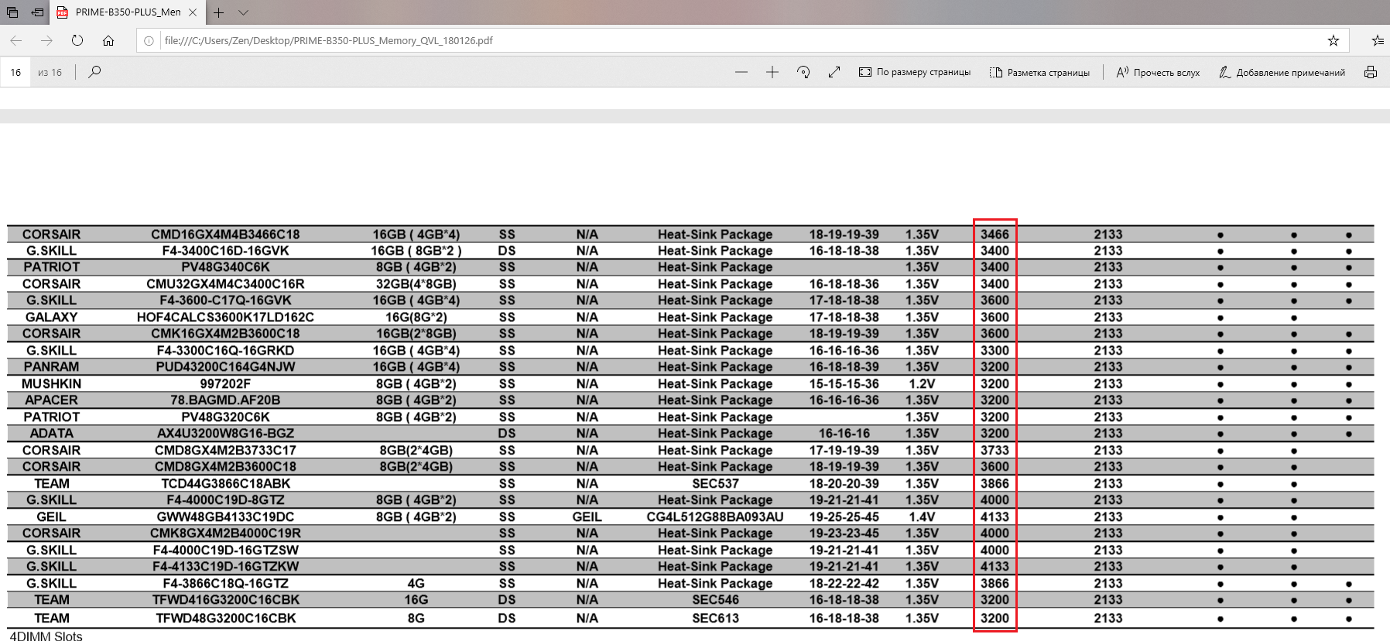Click 'По размеру страницы' button
This screenshot has height=641, width=1390.
[914, 72]
